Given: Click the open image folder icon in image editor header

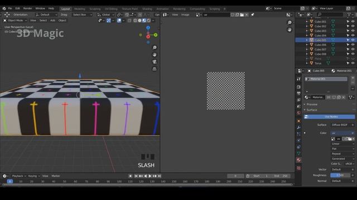Looking at the screenshot, I should point(242,15).
